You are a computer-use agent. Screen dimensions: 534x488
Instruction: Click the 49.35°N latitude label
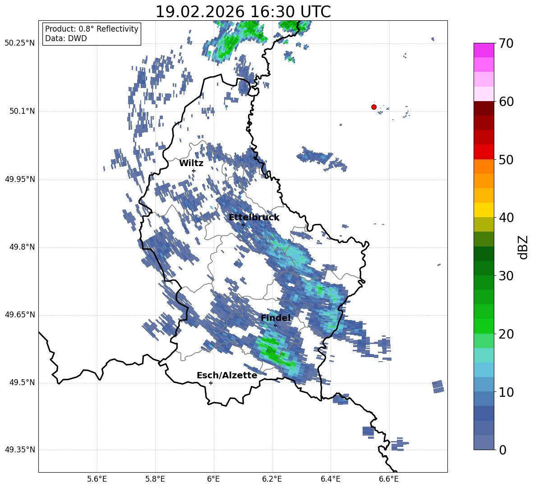[x=20, y=450]
